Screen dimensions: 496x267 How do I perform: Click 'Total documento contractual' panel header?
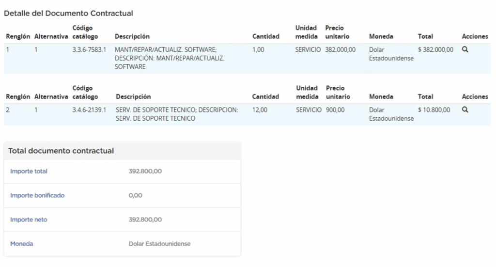61,151
